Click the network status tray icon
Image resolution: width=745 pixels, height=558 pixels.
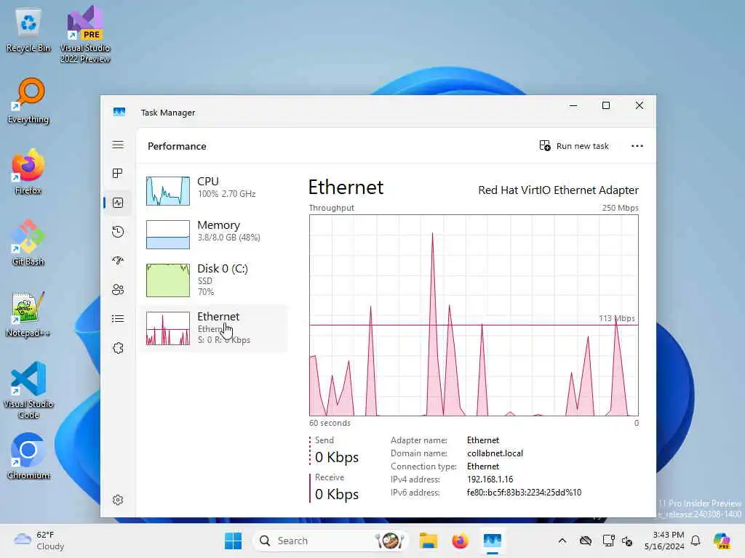608,541
